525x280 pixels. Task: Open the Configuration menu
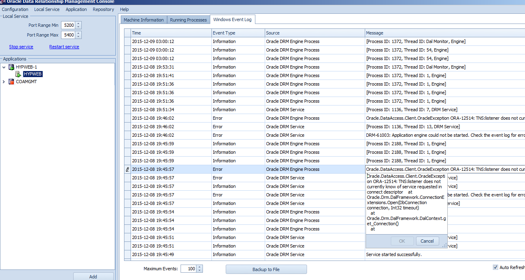click(x=15, y=9)
